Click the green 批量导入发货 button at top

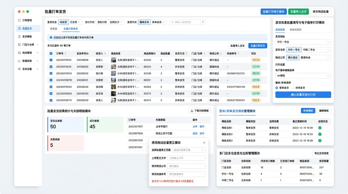coord(298,12)
